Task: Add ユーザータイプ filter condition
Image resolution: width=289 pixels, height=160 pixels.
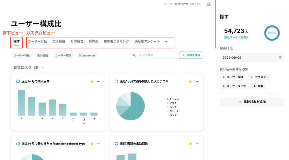Action: tap(234, 86)
